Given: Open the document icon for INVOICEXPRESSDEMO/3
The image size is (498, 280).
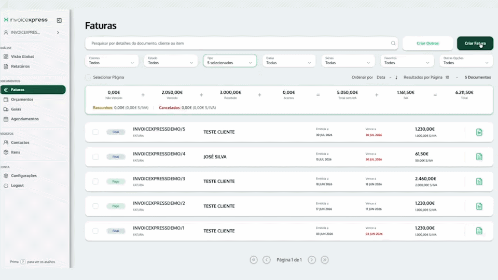Looking at the screenshot, I should [x=479, y=181].
